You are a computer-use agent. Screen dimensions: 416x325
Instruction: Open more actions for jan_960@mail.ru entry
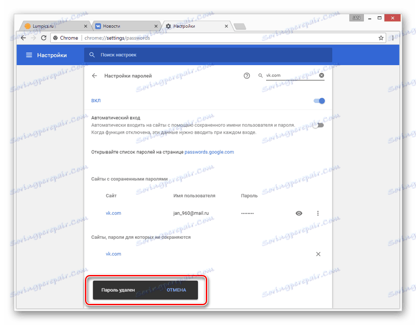pos(318,213)
